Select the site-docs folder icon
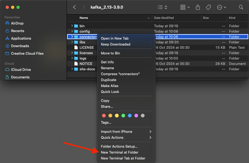This screenshot has height=163, width=249. pyautogui.click(x=76, y=69)
